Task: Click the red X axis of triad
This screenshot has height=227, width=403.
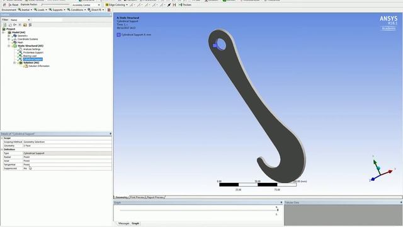Action: (x=387, y=172)
